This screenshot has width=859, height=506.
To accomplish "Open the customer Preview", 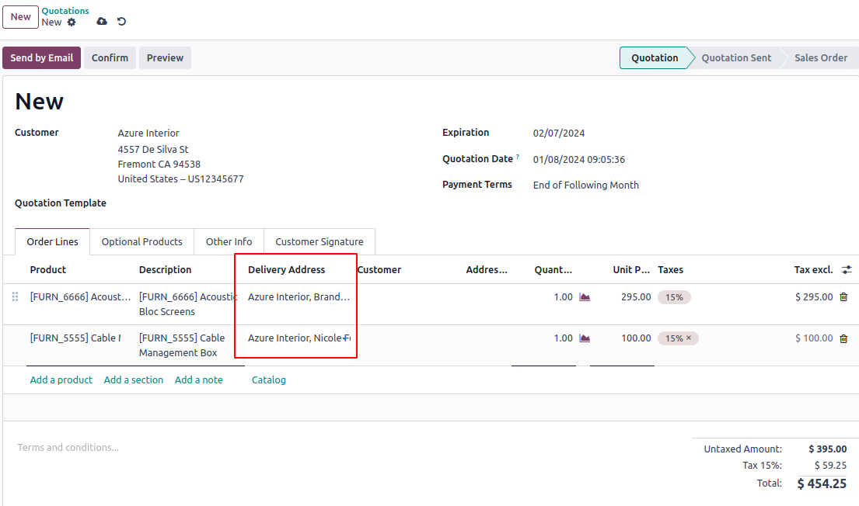I will (165, 58).
